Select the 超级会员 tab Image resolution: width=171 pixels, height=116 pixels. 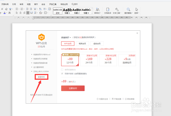97,44
